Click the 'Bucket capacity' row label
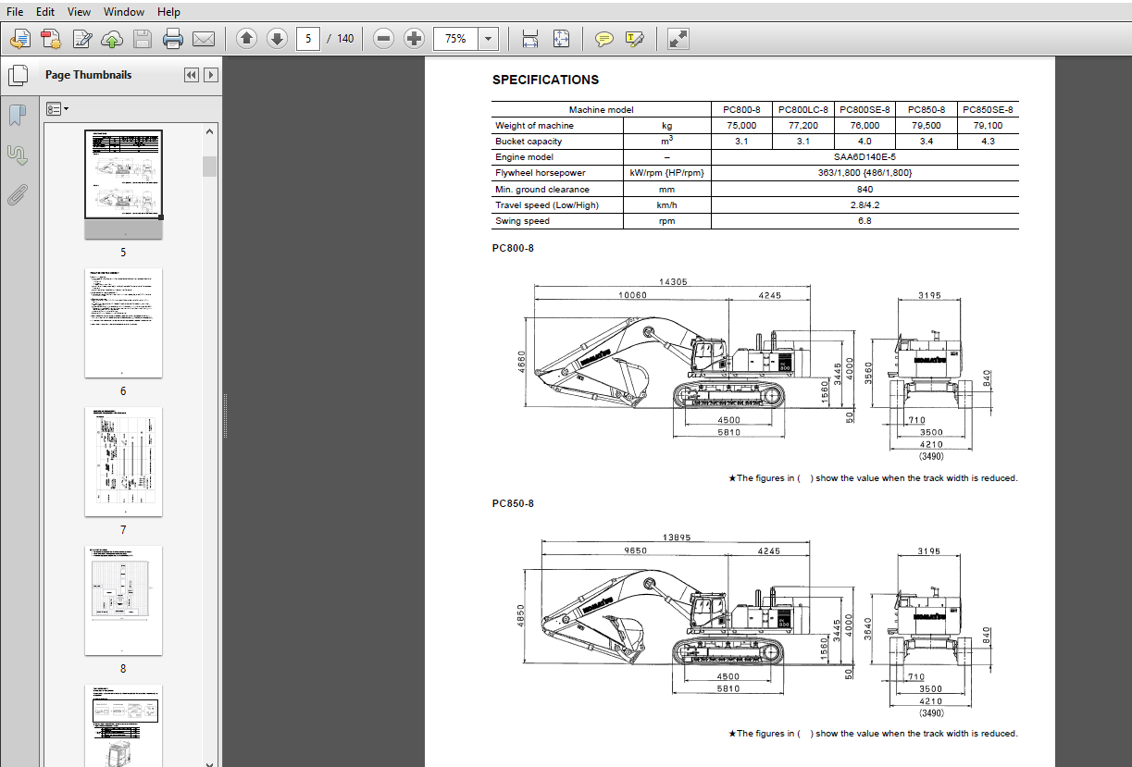The width and height of the screenshot is (1132, 767). click(x=529, y=142)
